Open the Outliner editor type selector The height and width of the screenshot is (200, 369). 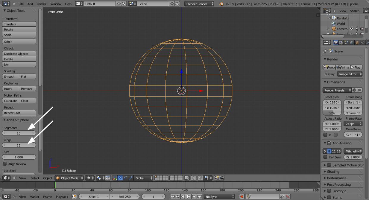327,11
